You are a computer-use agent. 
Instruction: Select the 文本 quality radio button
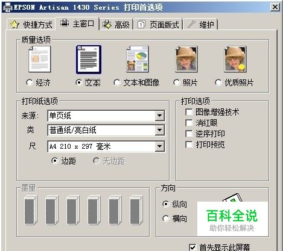coord(79,82)
